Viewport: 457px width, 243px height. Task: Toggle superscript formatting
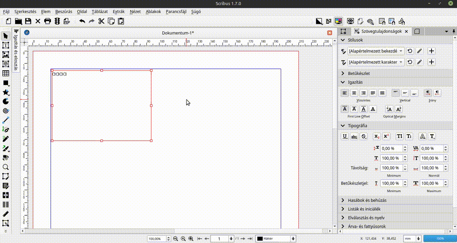pos(386,136)
